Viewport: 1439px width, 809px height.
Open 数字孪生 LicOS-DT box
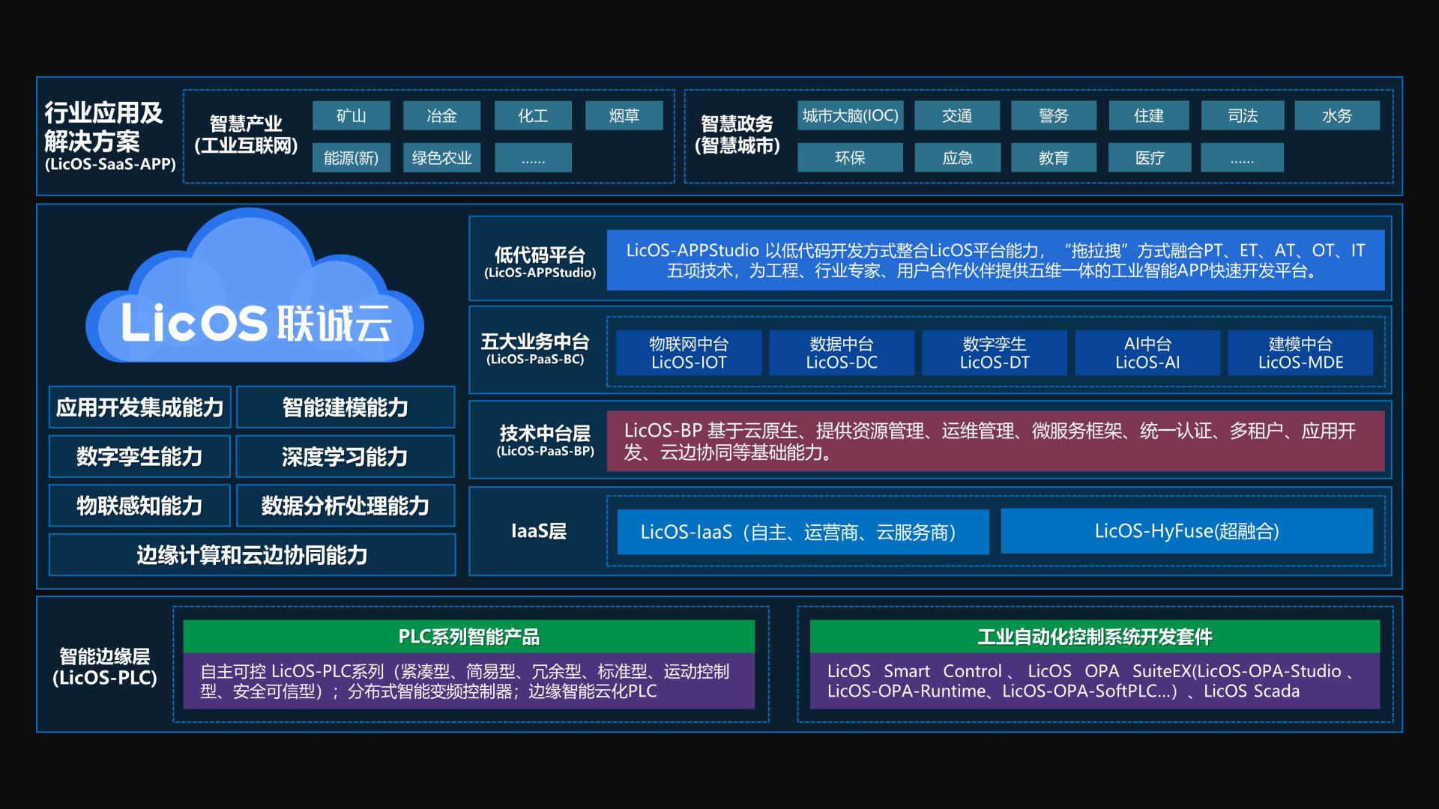[994, 353]
